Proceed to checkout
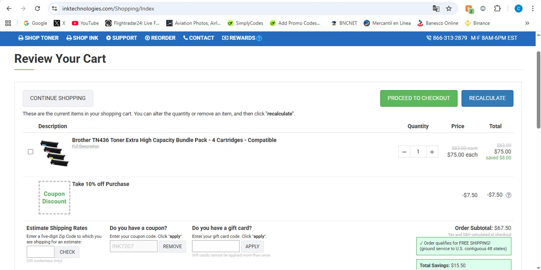Image resolution: width=541 pixels, height=270 pixels. [x=419, y=98]
